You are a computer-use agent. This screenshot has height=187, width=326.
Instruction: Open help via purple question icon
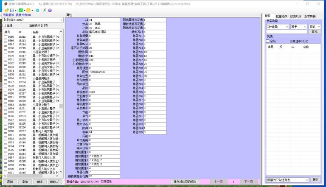point(50,10)
